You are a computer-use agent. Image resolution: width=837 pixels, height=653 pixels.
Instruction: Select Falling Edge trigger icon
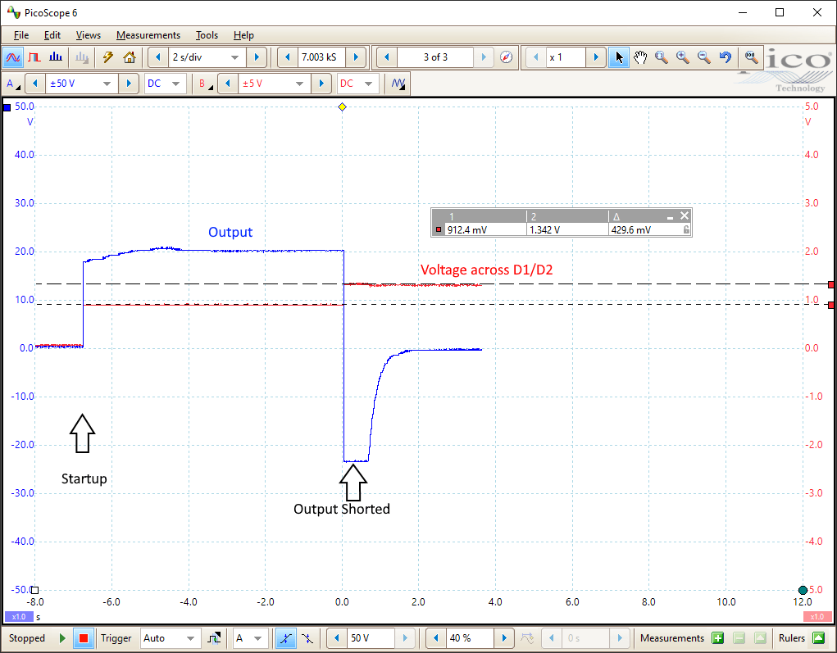[x=307, y=638]
